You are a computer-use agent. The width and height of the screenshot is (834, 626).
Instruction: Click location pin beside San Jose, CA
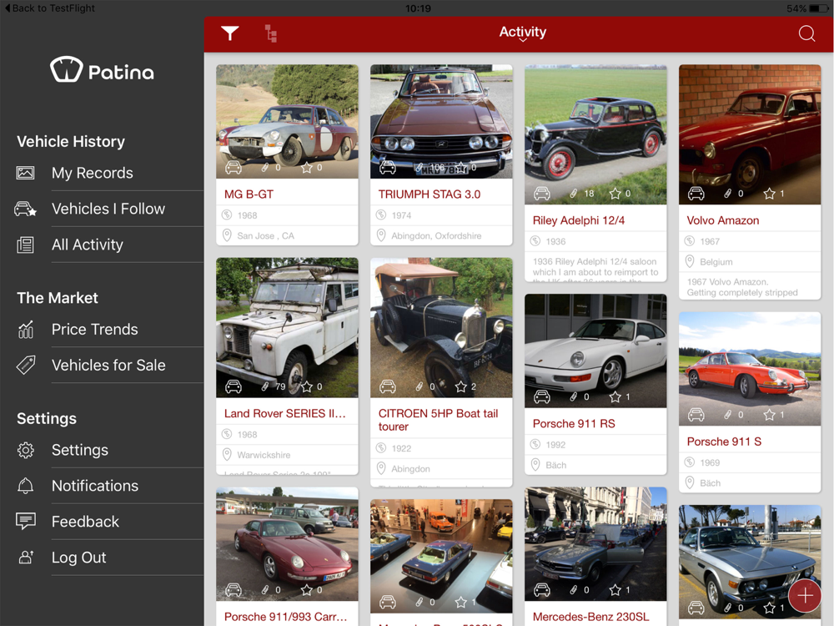[227, 236]
